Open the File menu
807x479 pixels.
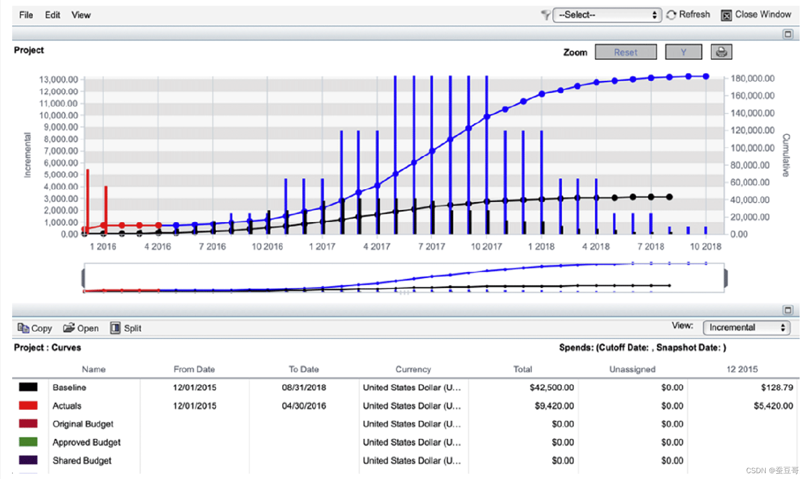click(26, 15)
